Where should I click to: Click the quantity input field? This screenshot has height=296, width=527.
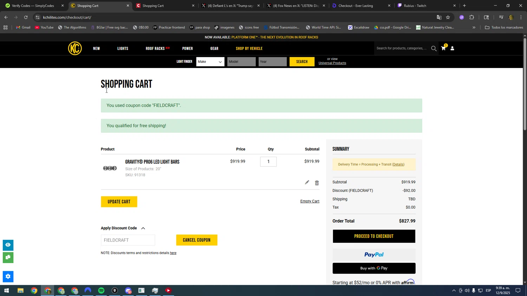[268, 162]
